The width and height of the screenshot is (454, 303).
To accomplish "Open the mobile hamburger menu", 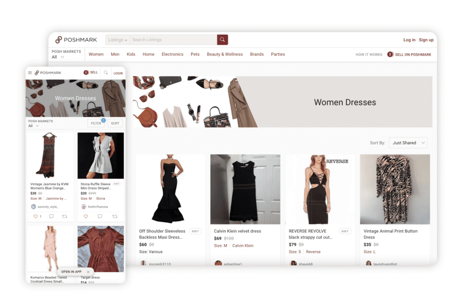I will point(30,73).
